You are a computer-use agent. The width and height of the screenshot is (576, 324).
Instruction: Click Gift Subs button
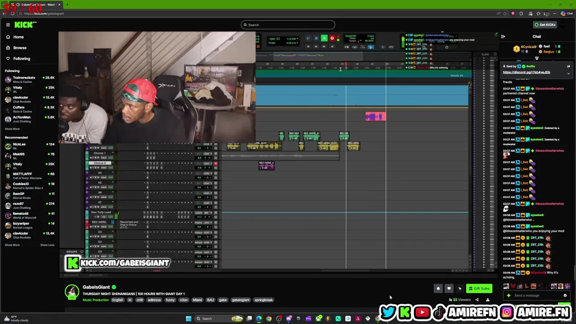click(x=479, y=288)
